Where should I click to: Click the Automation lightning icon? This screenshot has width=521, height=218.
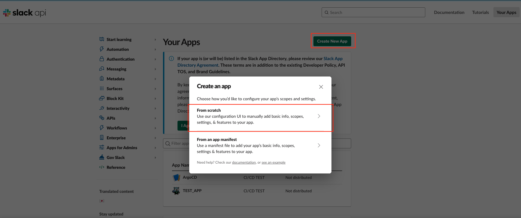click(102, 49)
